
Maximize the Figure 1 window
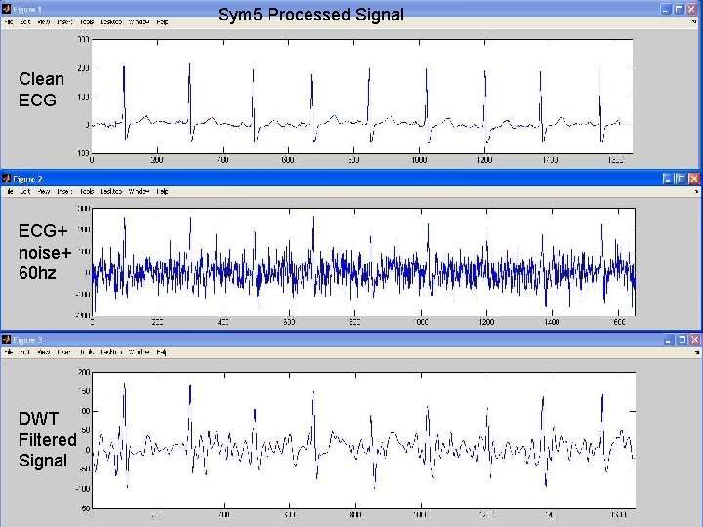point(680,10)
